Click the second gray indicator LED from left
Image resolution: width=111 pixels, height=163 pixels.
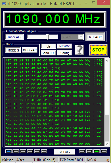tap(23, 151)
